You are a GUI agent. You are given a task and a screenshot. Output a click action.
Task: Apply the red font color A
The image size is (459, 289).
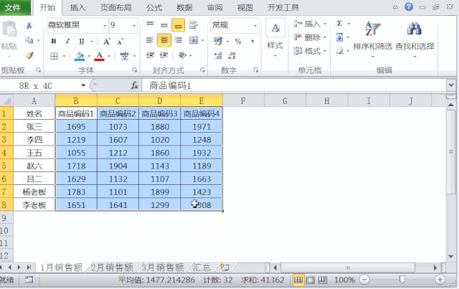coord(99,56)
